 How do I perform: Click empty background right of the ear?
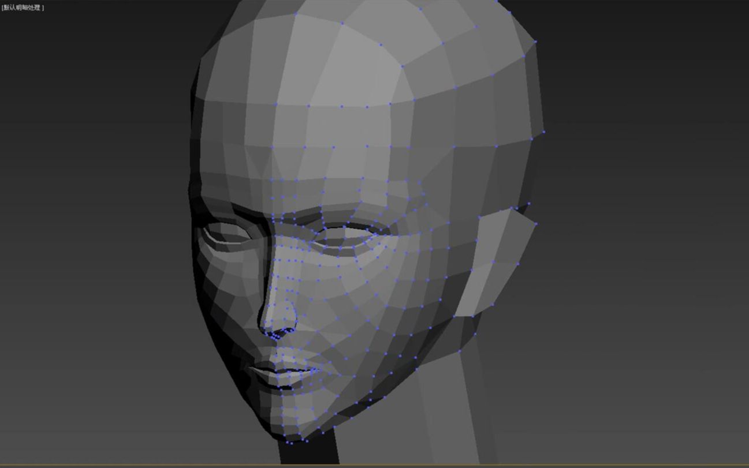click(x=635, y=260)
